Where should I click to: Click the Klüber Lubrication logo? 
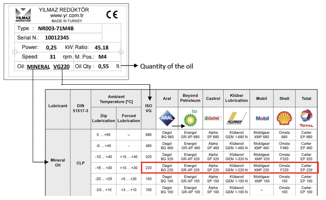click(236, 118)
